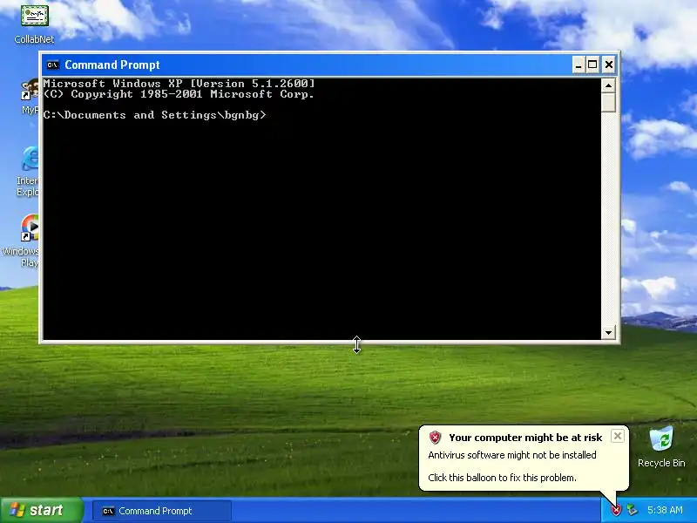Click the 'Your computer might be at risk' heading
The width and height of the screenshot is (697, 523).
[525, 438]
